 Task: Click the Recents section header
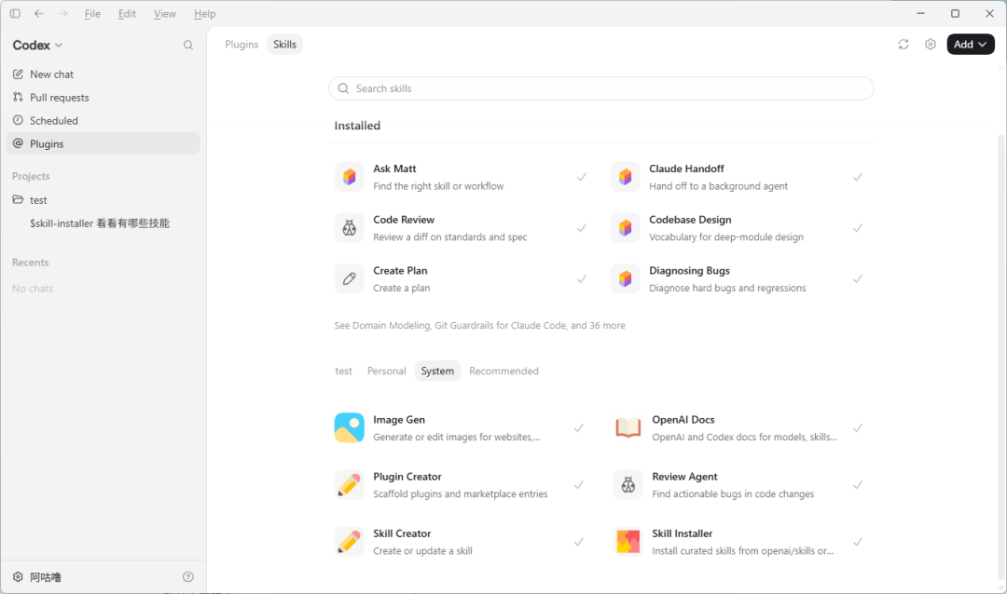(x=30, y=263)
